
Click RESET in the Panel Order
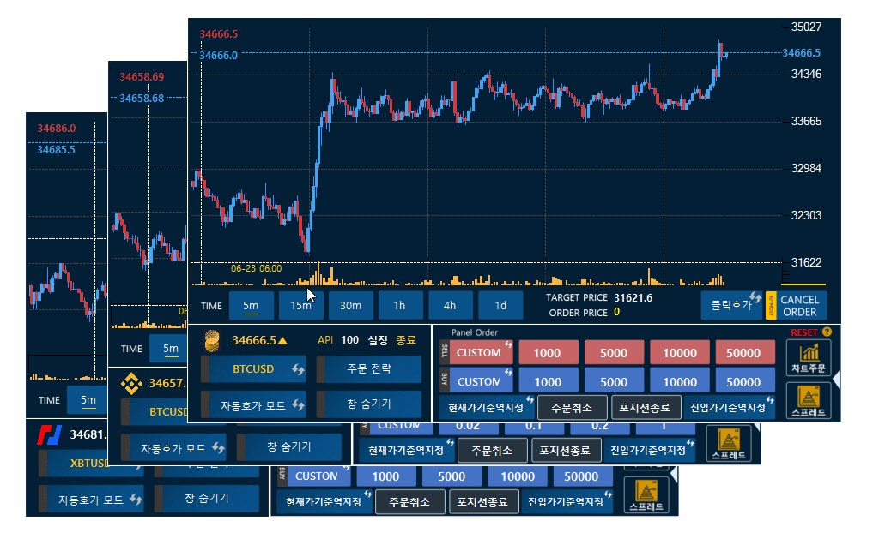804,332
